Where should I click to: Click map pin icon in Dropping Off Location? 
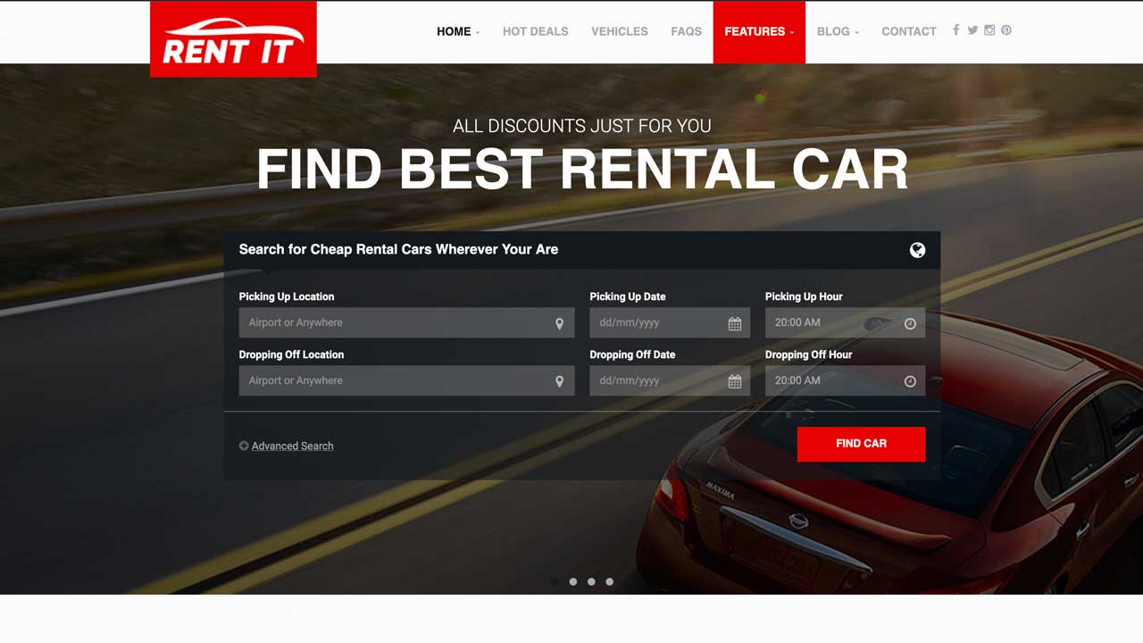point(560,381)
